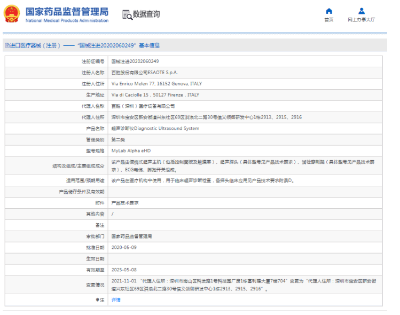Click the 型号规格 row label
This screenshot has width=400, height=315.
[95, 151]
